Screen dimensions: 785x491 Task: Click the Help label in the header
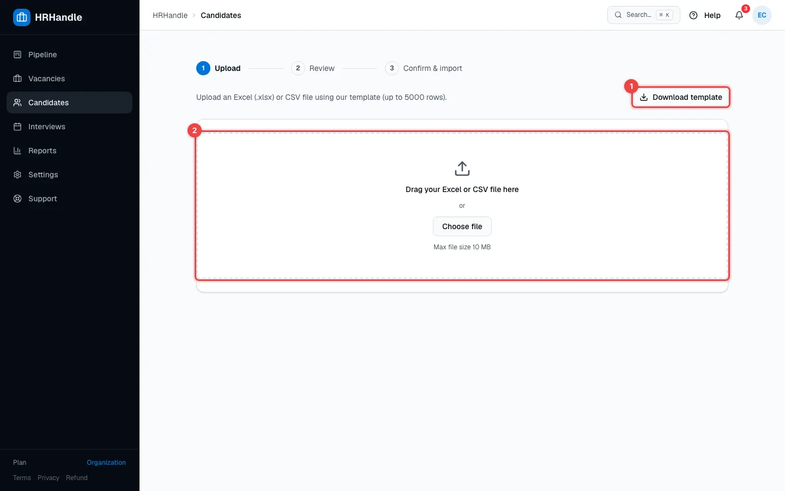712,15
